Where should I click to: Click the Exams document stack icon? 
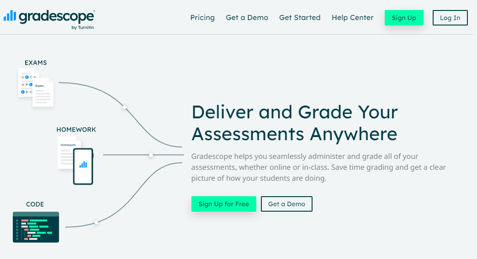[x=36, y=87]
